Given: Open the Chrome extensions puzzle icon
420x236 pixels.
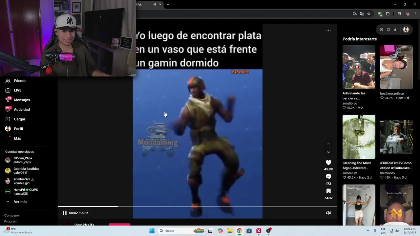Looking at the screenshot, I should pyautogui.click(x=388, y=14).
